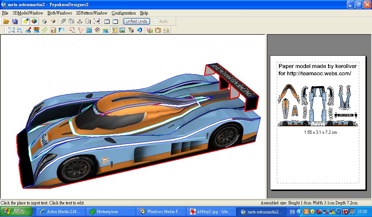The image size is (372, 217).
Task: Toggle the Auto checkbox
Action: pyautogui.click(x=156, y=21)
